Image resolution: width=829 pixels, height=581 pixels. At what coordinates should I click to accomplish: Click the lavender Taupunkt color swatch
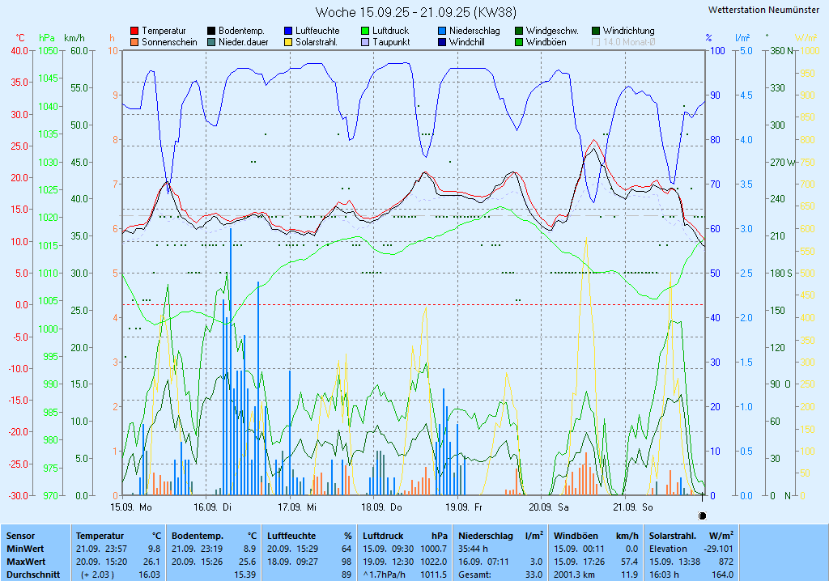tap(365, 42)
